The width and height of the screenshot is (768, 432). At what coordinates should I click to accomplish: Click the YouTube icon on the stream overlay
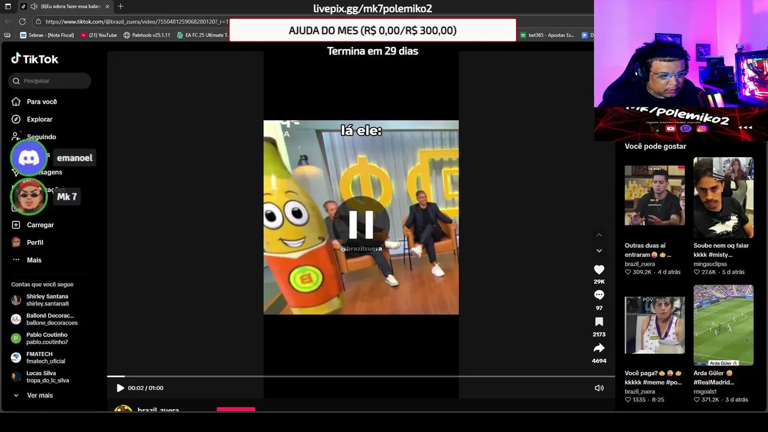[671, 128]
